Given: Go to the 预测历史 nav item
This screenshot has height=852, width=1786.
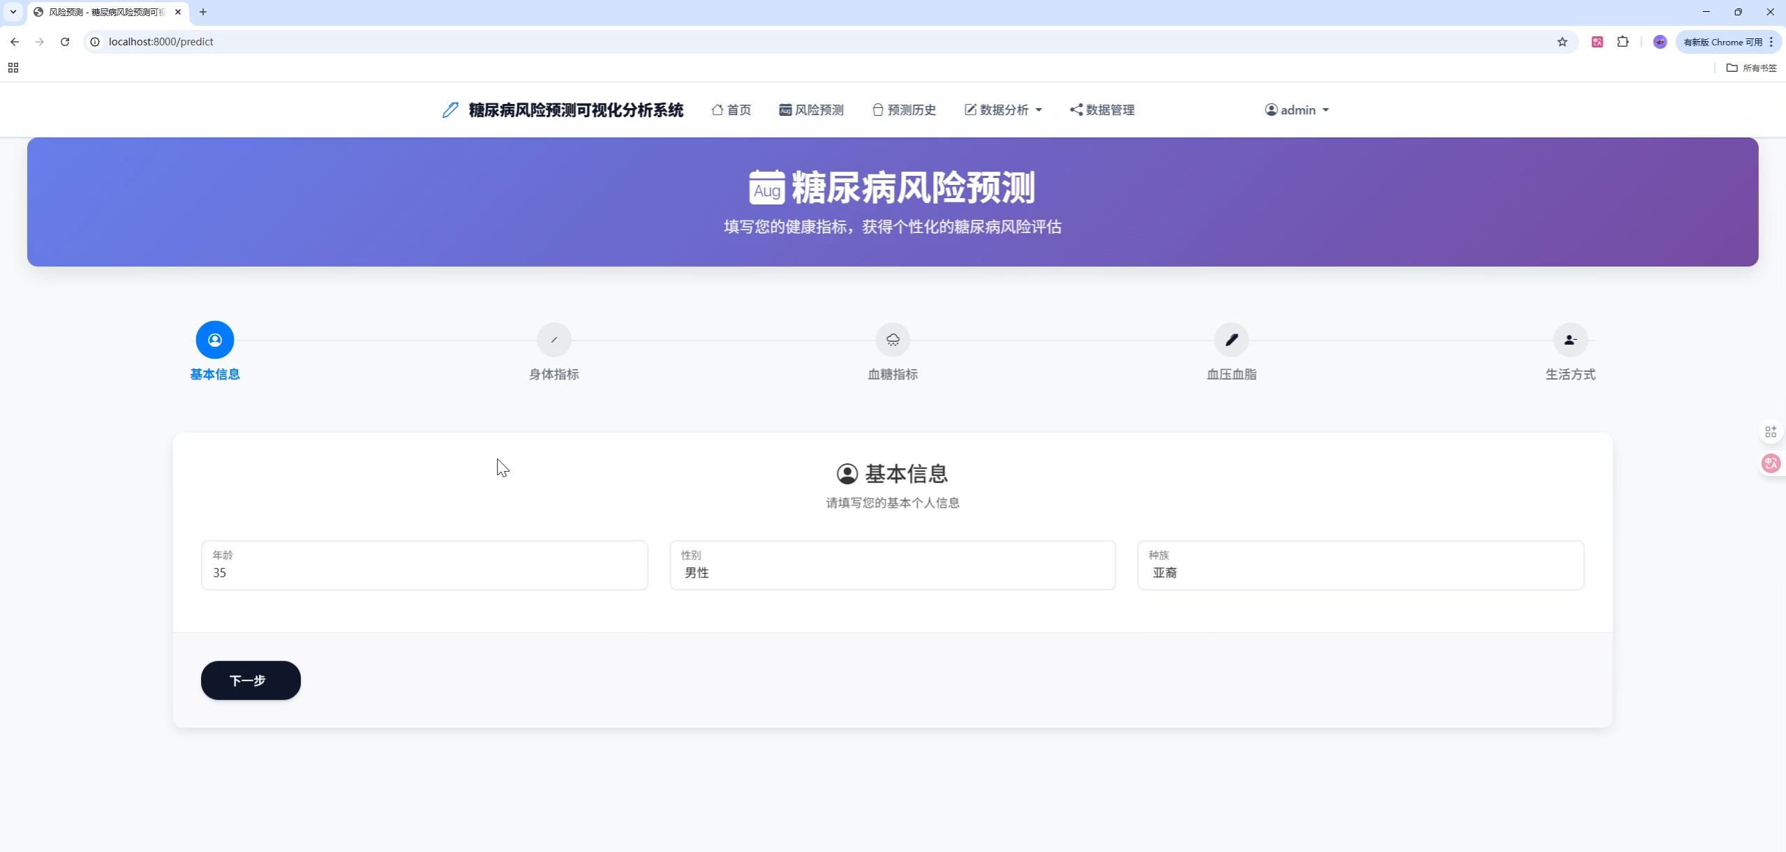Looking at the screenshot, I should coord(903,110).
